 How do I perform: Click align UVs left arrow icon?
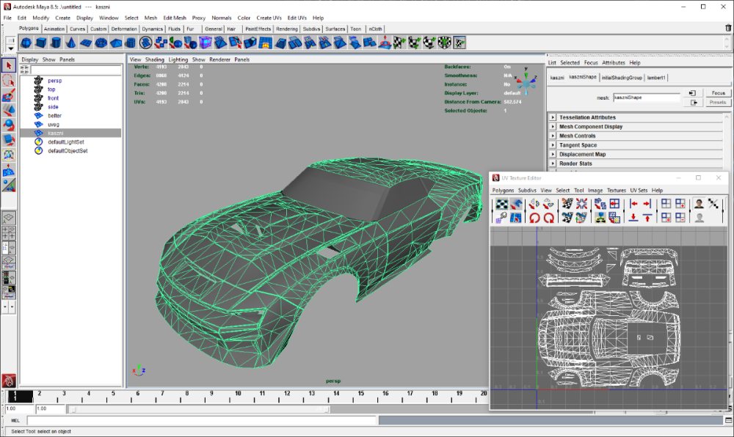(x=633, y=204)
